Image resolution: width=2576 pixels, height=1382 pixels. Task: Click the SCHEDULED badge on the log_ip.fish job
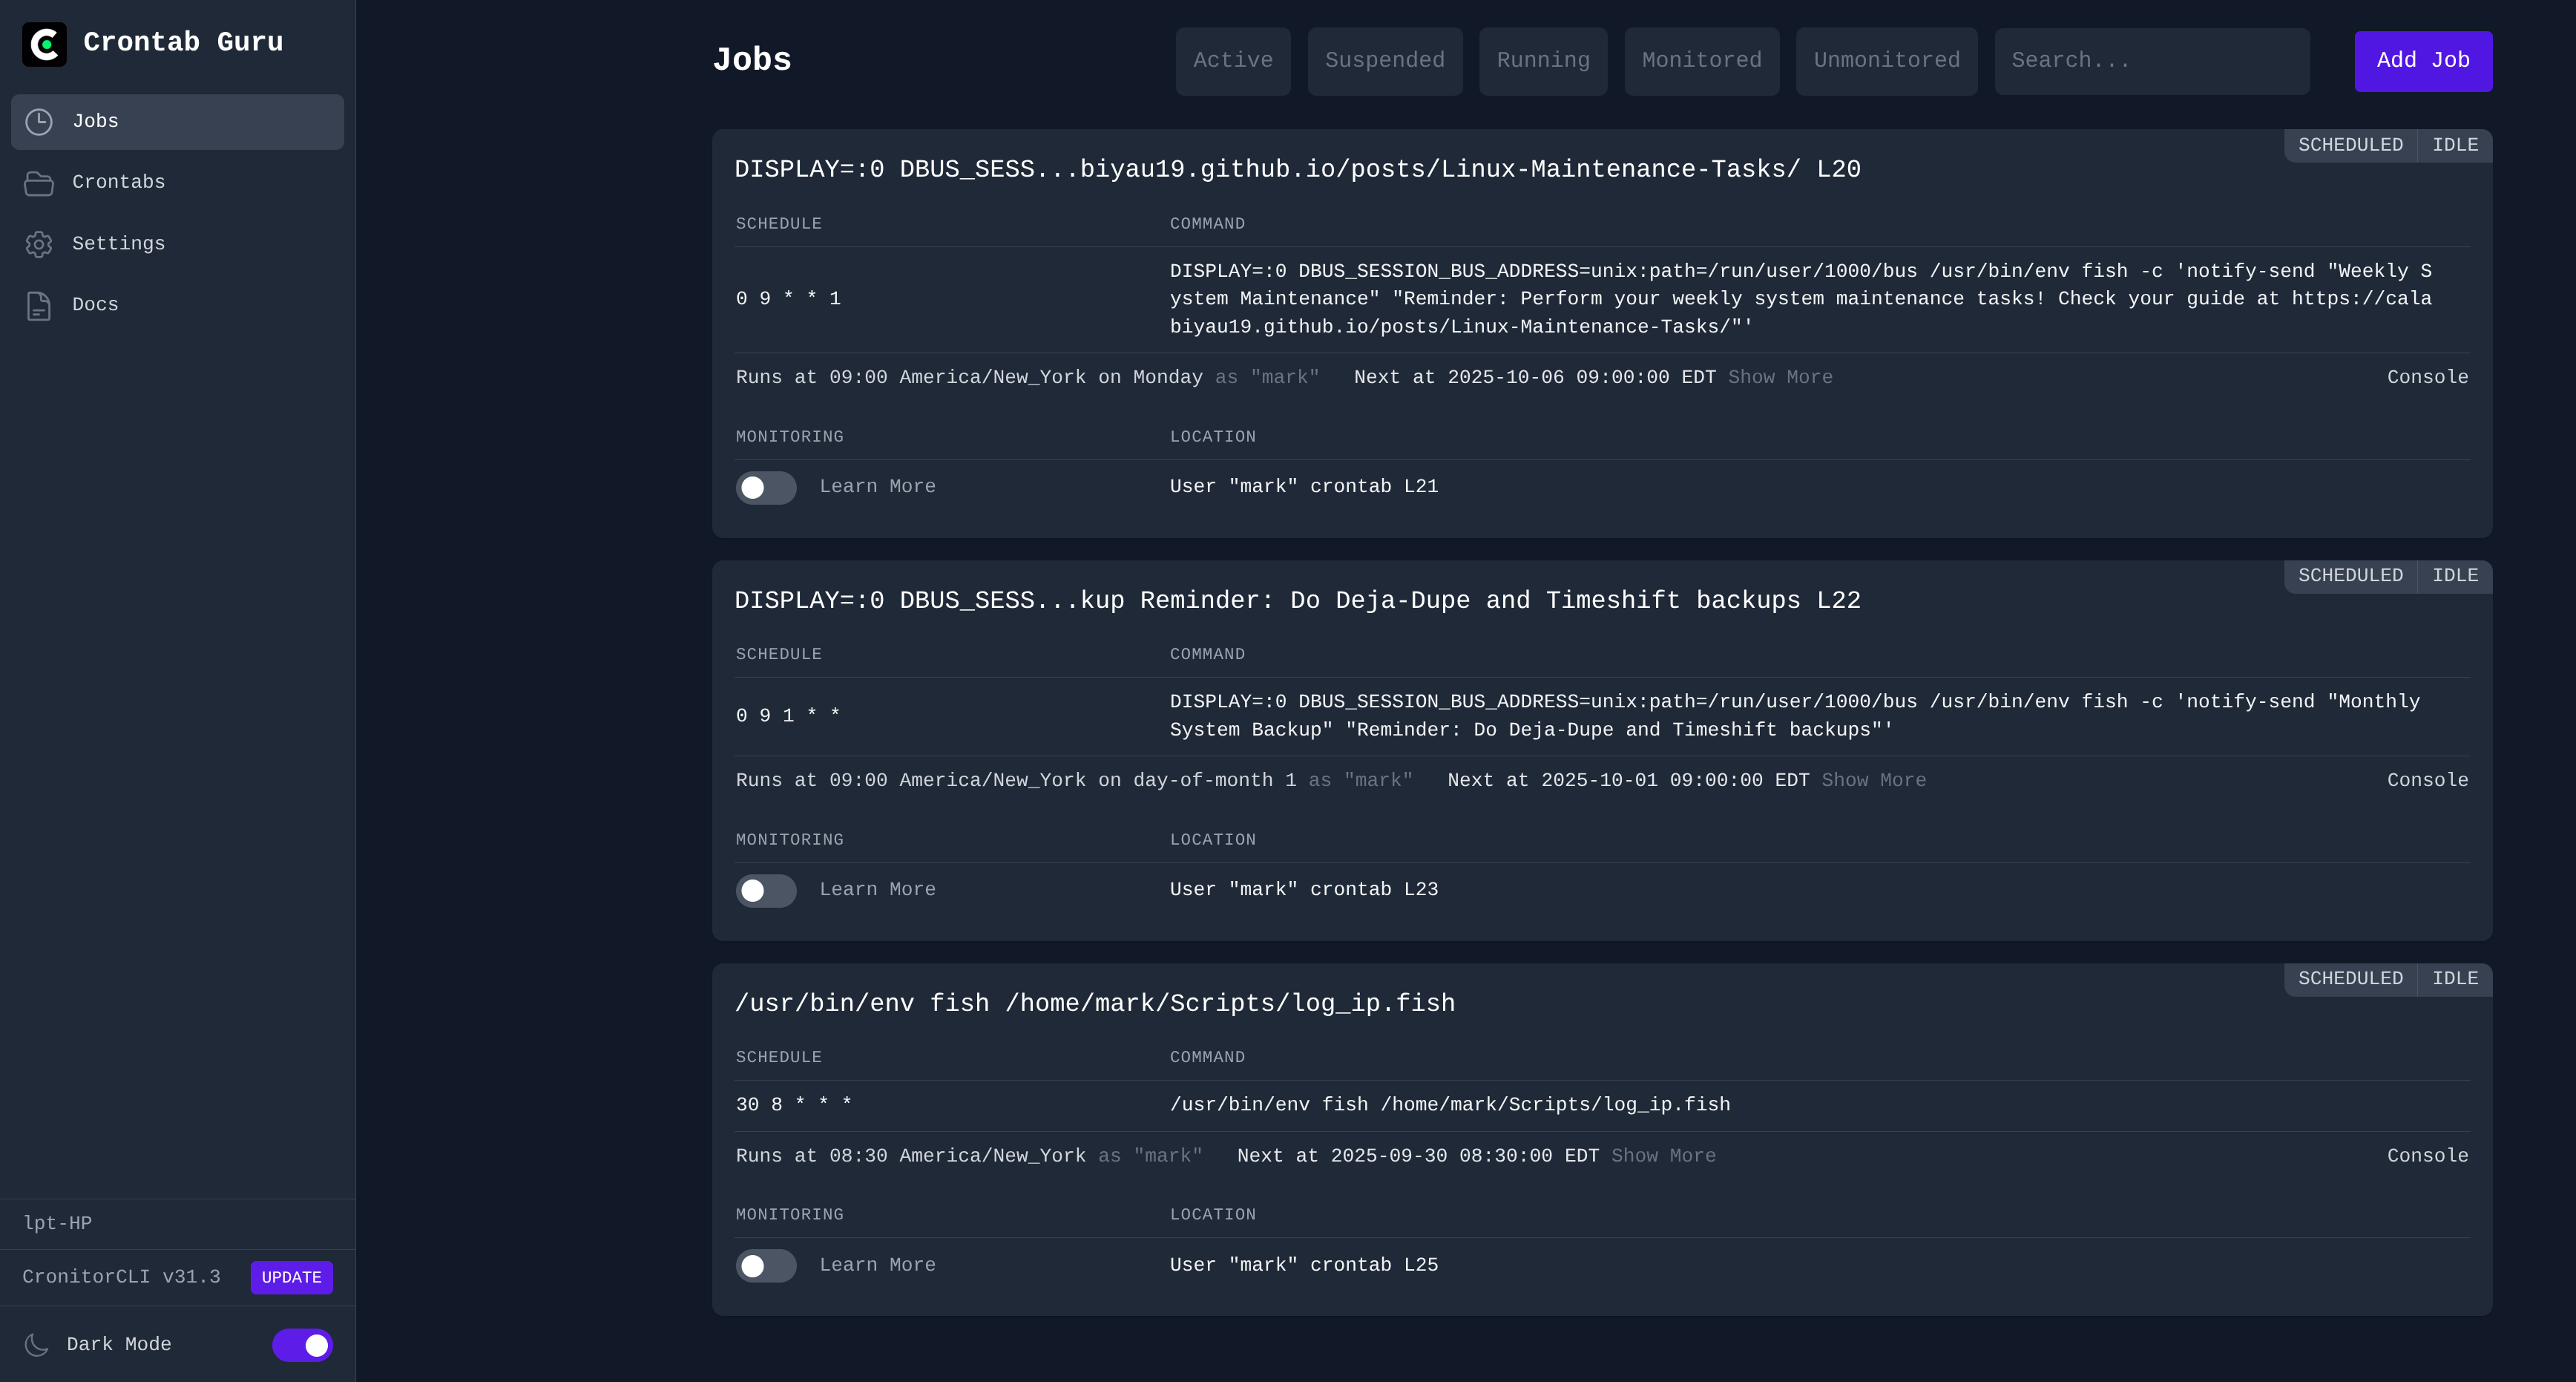(x=2350, y=979)
